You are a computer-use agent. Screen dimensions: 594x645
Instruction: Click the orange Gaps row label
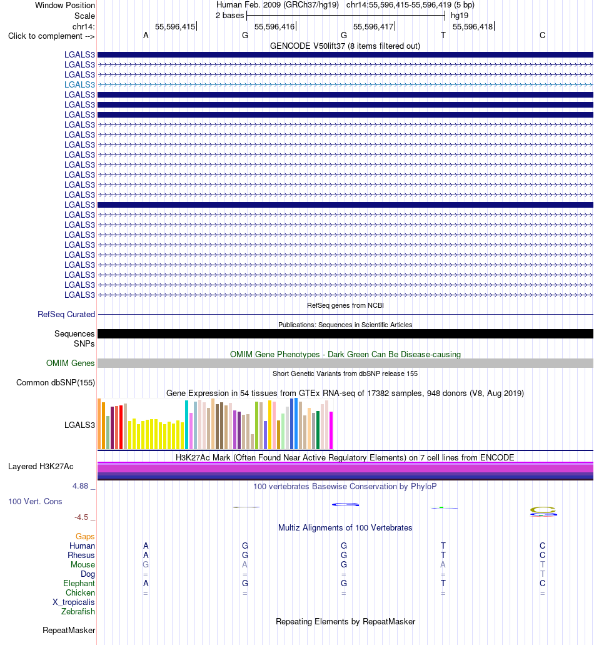(x=84, y=536)
